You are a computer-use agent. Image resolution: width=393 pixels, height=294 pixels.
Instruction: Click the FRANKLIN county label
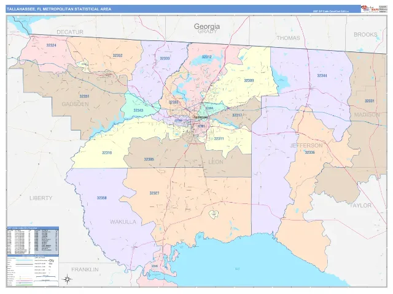[85, 269]
